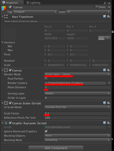Uncheck Ignore Reversed Graphics
Viewport: 114px width, 151px height.
pos(46,131)
